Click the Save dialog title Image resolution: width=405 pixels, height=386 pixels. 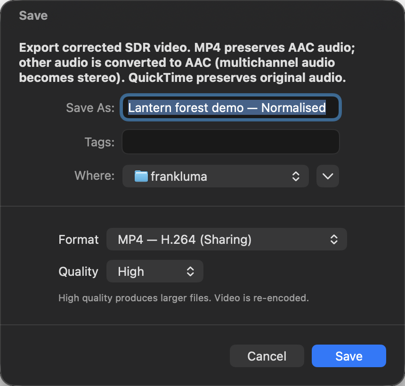[33, 16]
